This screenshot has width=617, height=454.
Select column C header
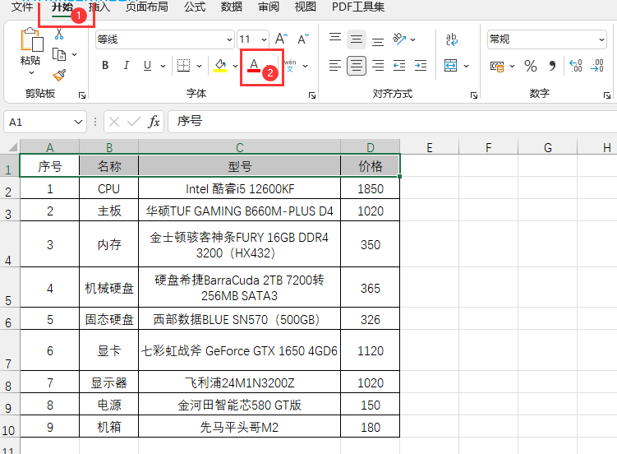pyautogui.click(x=240, y=147)
